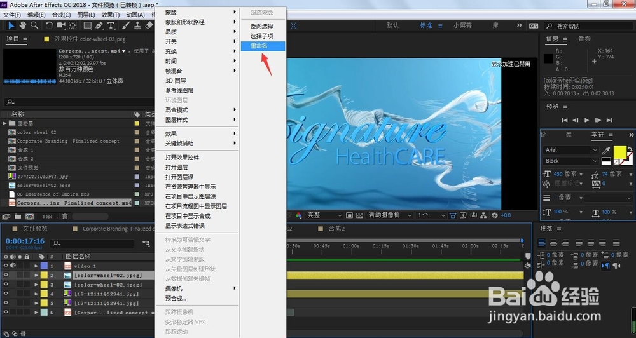Hide layer 4 17-12111Q52941.jpg eye
This screenshot has height=338, width=636.
click(x=6, y=294)
